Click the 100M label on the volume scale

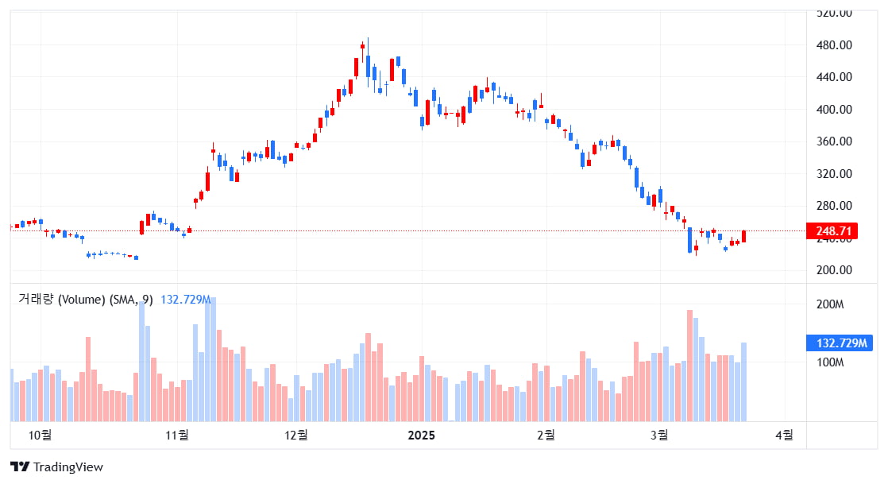(830, 362)
